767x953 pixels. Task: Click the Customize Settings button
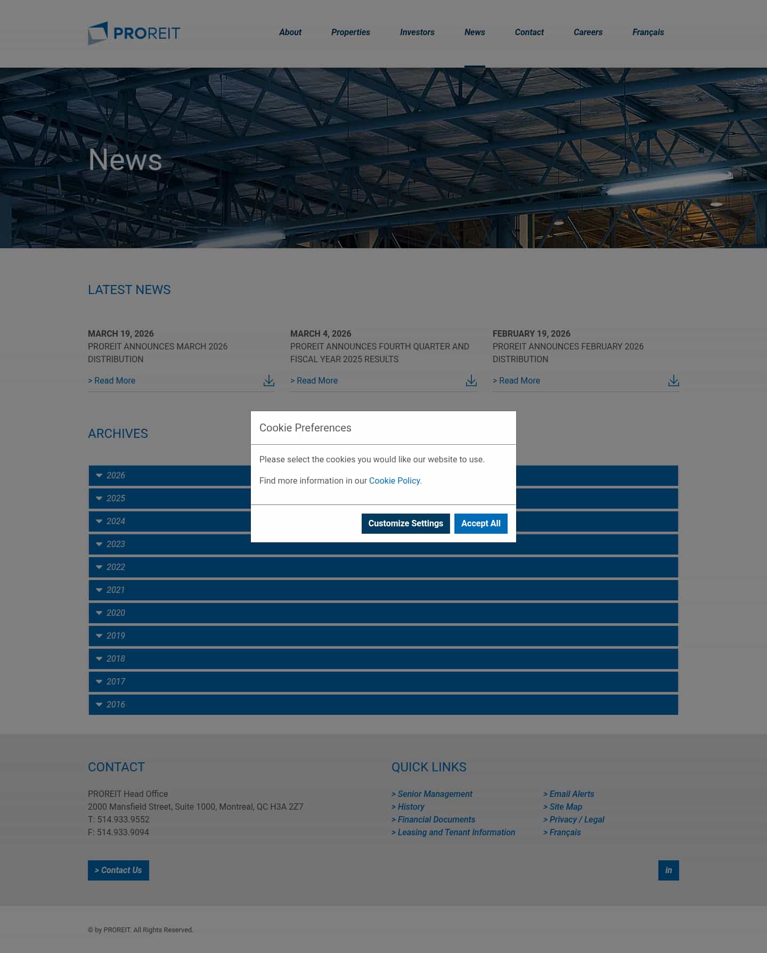406,524
